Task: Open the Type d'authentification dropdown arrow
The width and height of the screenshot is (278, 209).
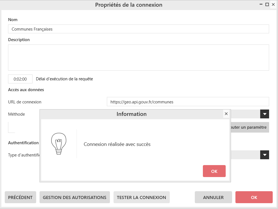Action: point(264,155)
